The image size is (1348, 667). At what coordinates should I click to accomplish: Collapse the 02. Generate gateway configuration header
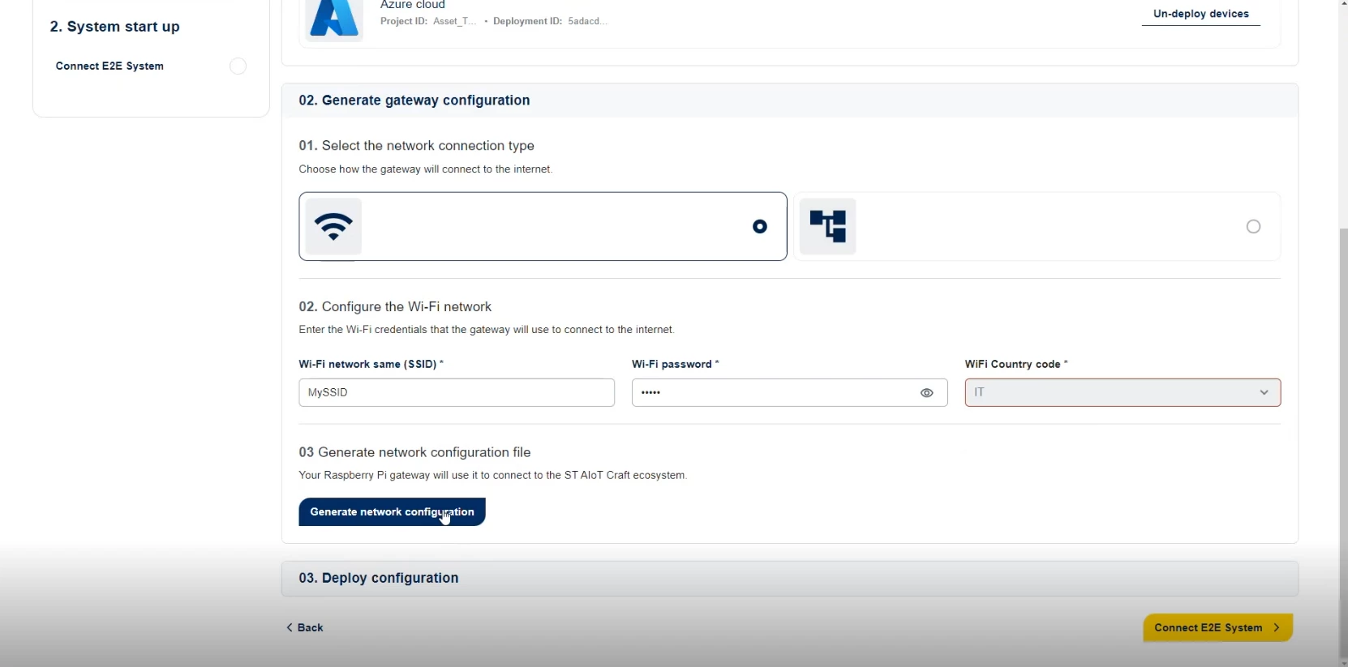(x=789, y=100)
